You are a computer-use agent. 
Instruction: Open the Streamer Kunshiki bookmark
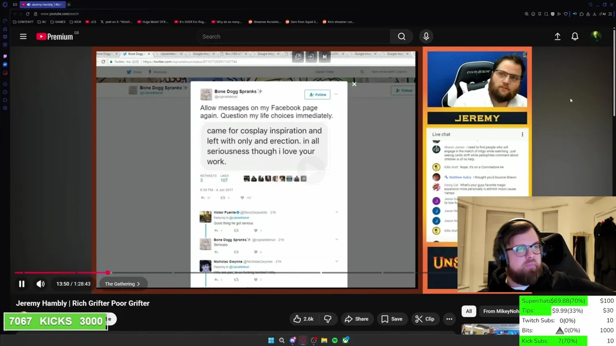(265, 22)
